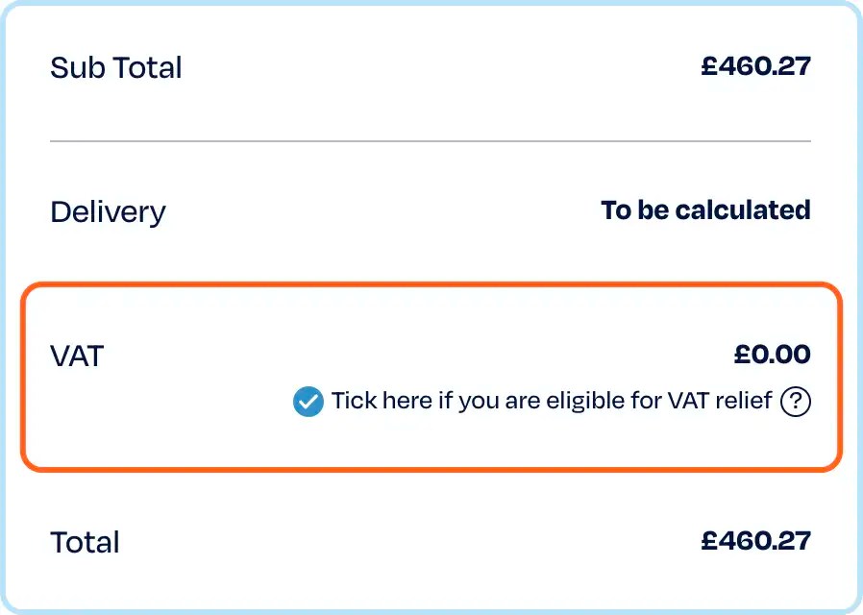Click the Total label
This screenshot has height=615, width=863.
(85, 541)
